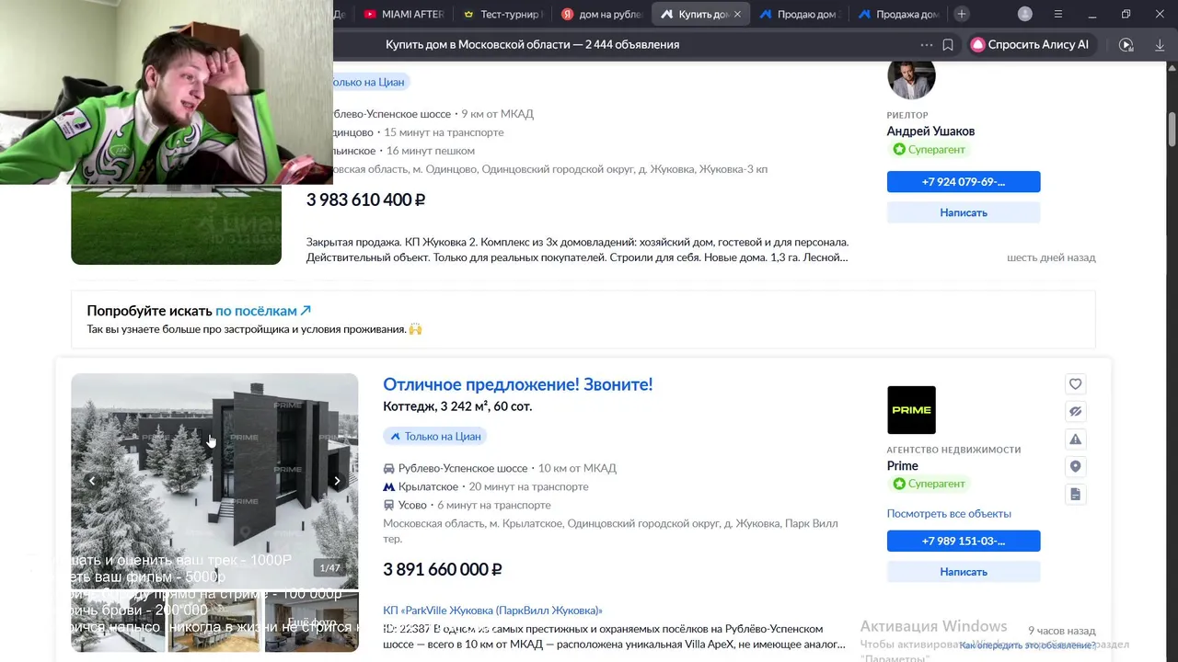Go to the previous photo in cottage gallery
The width and height of the screenshot is (1178, 662).
click(92, 481)
